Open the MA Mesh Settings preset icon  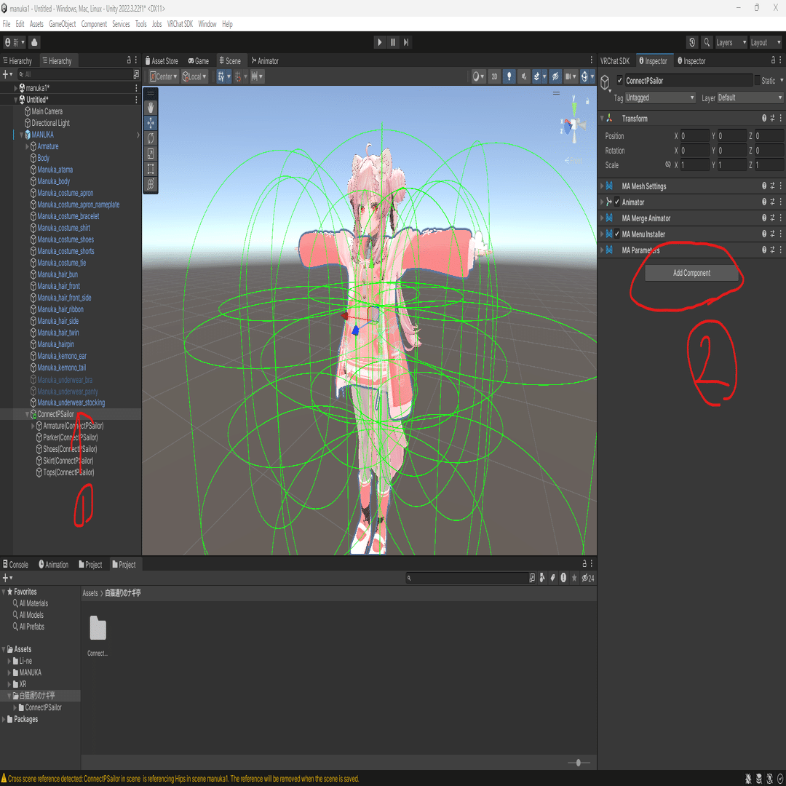click(x=772, y=186)
